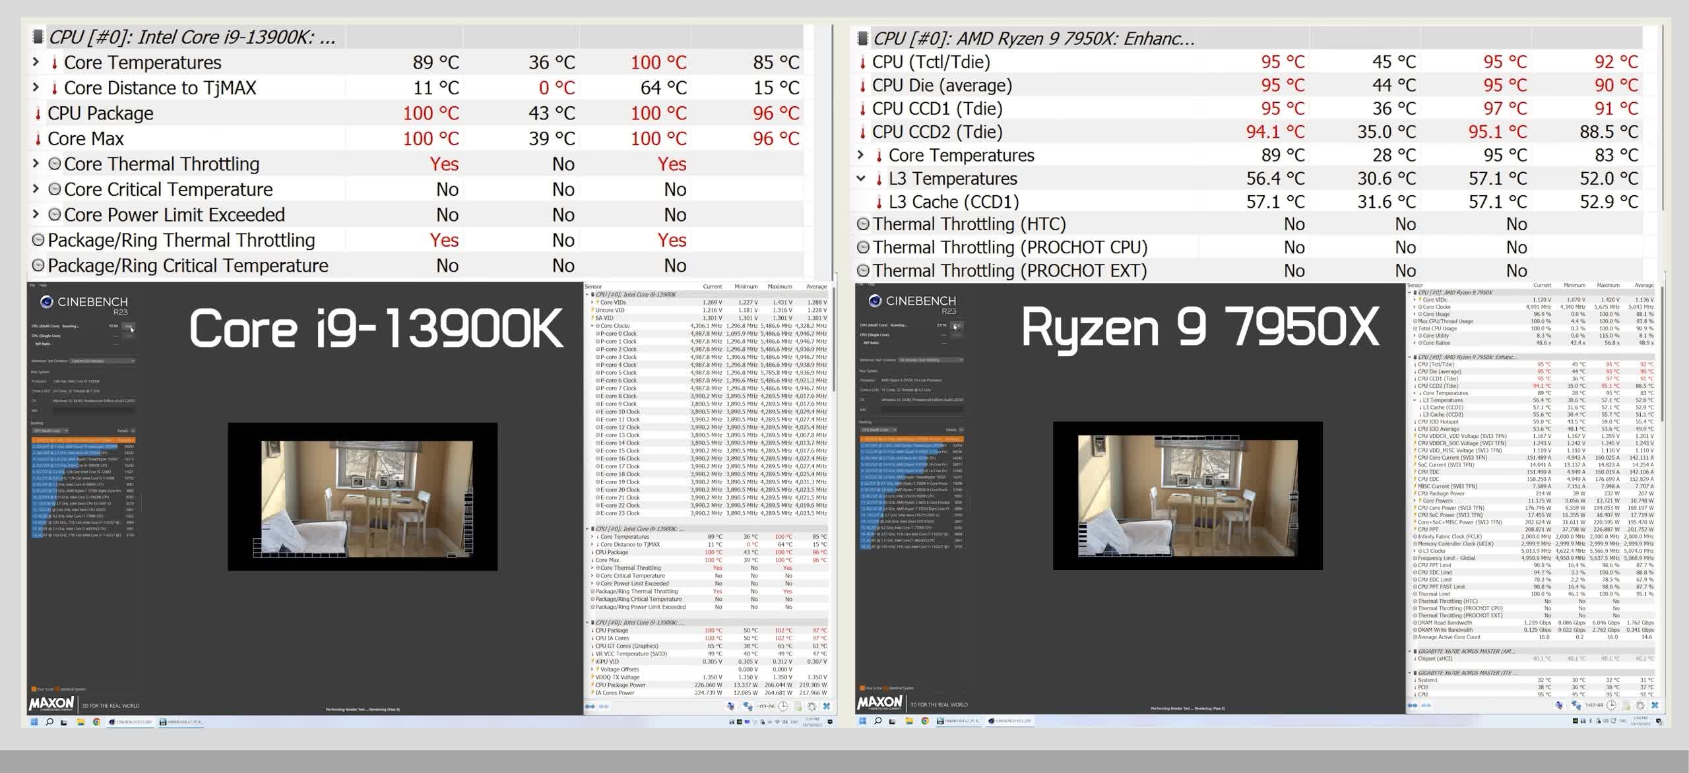This screenshot has width=1689, height=773.
Task: Expand Core Temperatures in enlarged Ryzen panel
Action: (x=860, y=155)
